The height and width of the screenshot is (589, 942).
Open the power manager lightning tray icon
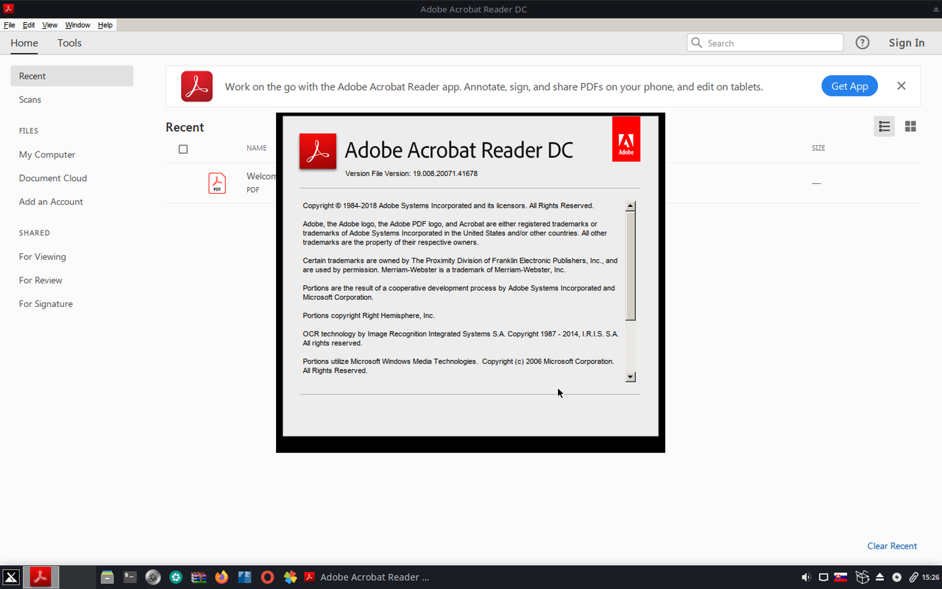(x=896, y=577)
